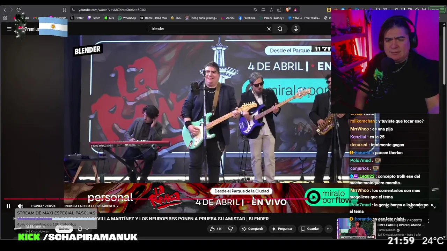Click the Guardar button
This screenshot has height=251, width=447.
310,229
